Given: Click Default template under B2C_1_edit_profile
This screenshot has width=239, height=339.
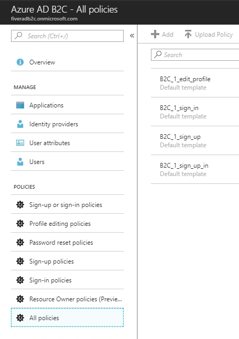Looking at the screenshot, I should click(183, 88).
